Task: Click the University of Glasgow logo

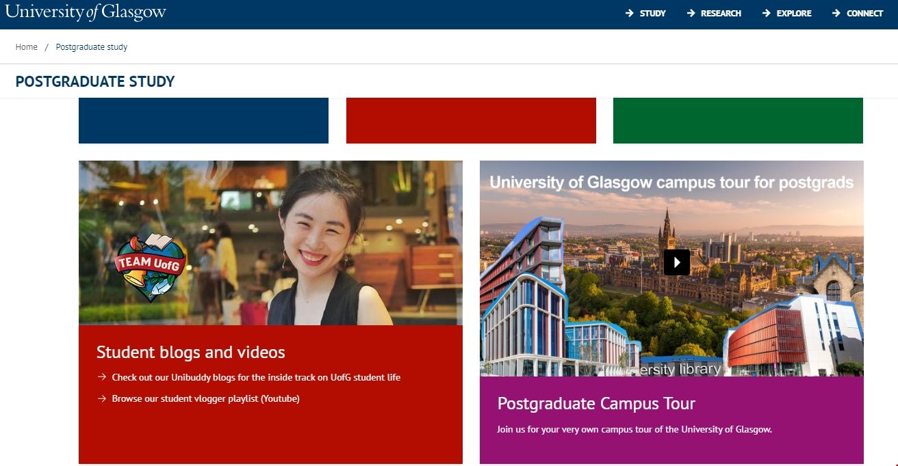Action: 85,12
